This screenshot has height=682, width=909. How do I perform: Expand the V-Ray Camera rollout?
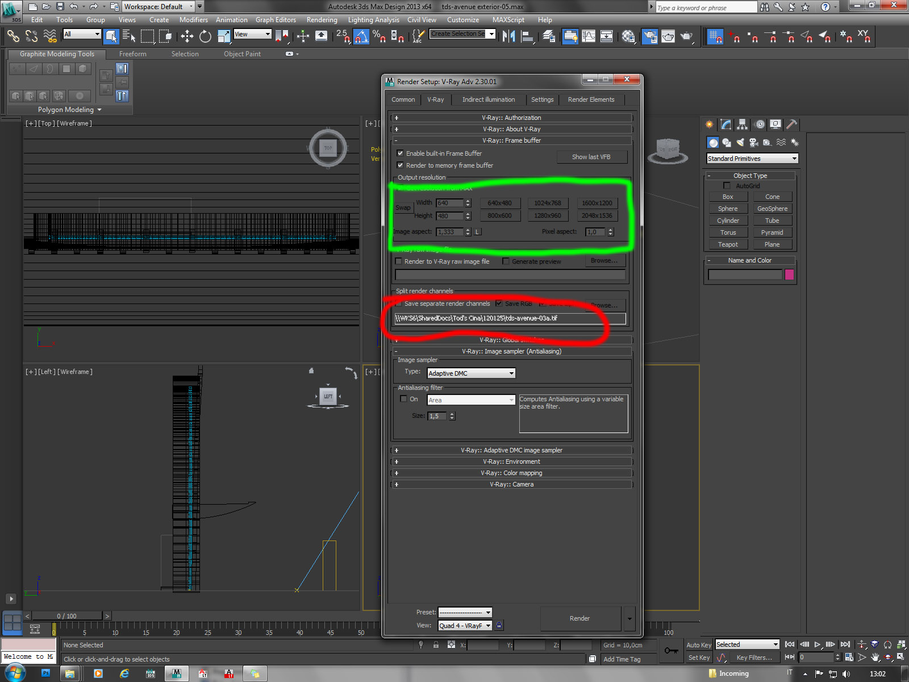pos(511,484)
